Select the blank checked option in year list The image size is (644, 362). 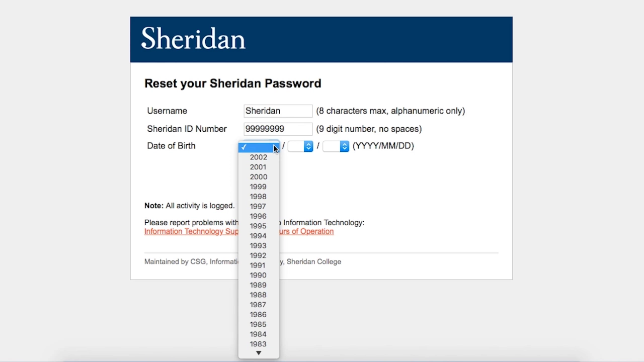[259, 147]
